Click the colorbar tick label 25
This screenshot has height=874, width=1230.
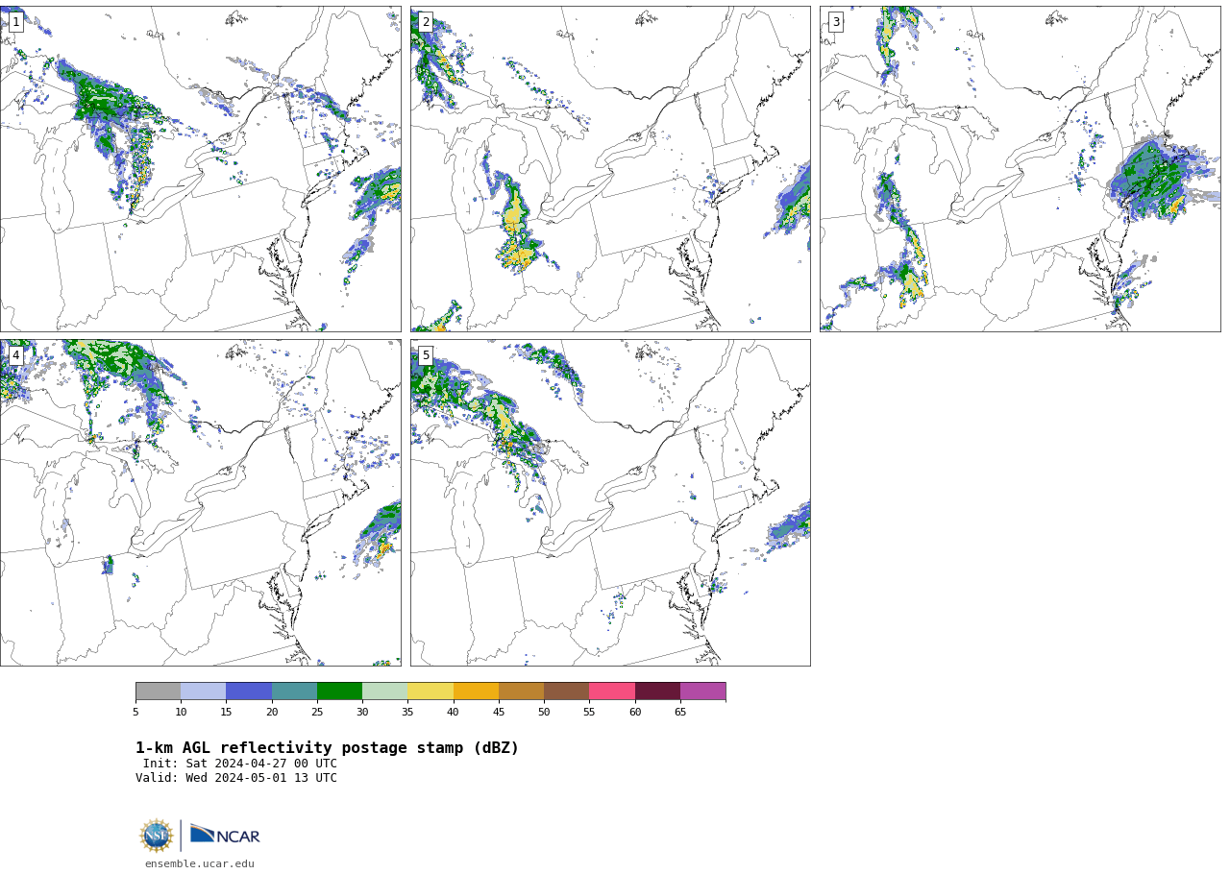point(317,712)
